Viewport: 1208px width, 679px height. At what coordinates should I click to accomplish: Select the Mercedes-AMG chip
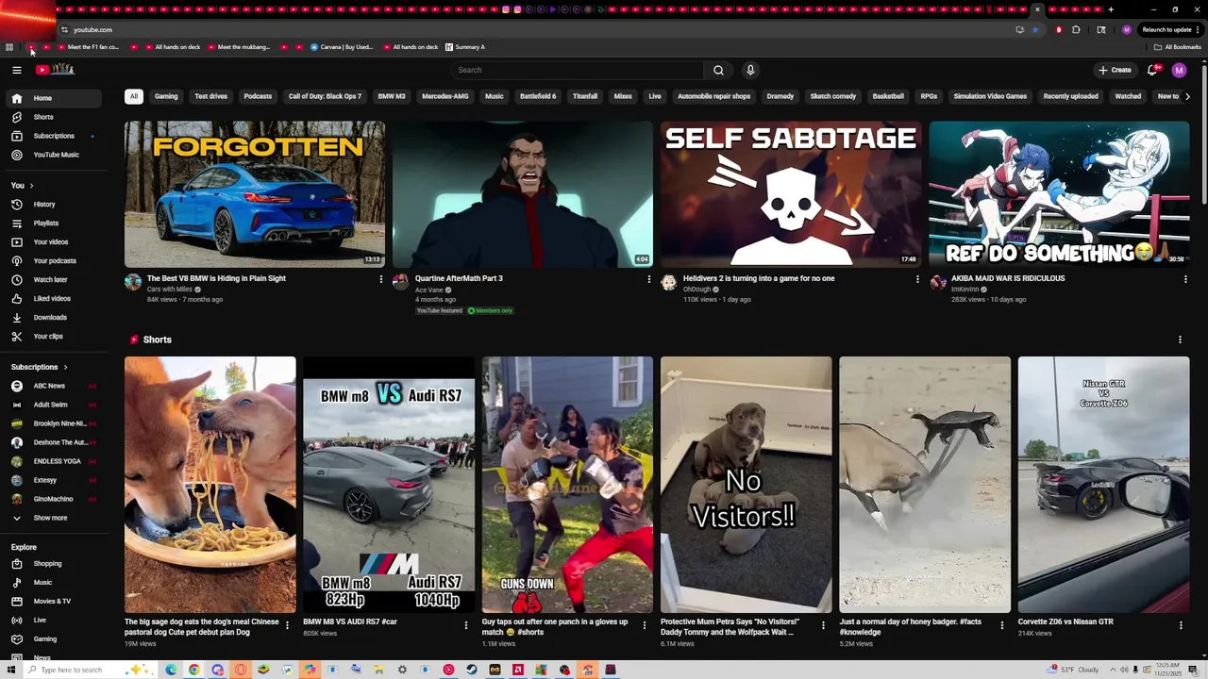tap(445, 96)
